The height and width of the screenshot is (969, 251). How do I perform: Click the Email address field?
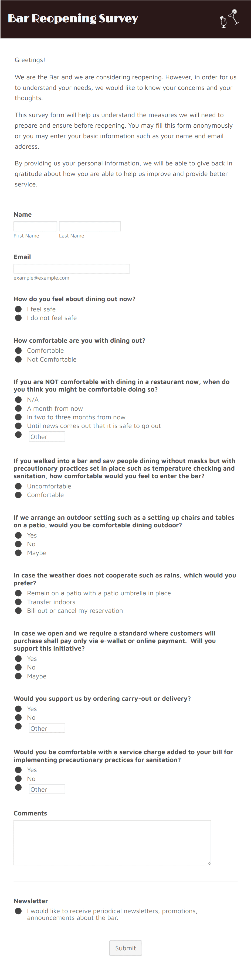coord(72,268)
